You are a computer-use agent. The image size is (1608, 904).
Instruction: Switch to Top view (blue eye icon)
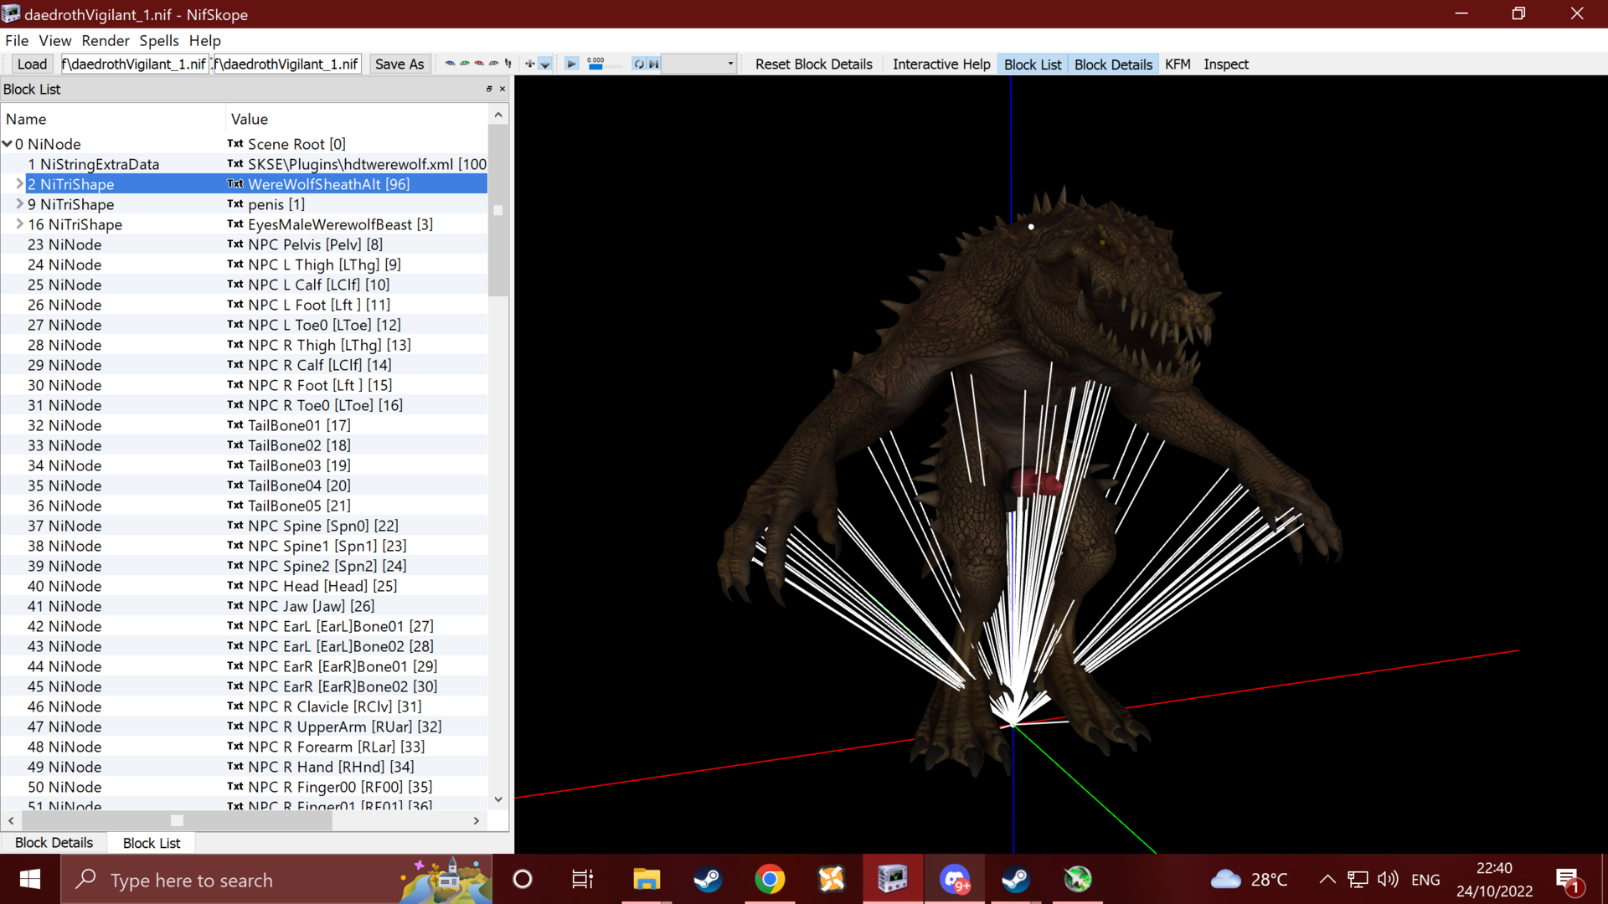click(x=450, y=64)
